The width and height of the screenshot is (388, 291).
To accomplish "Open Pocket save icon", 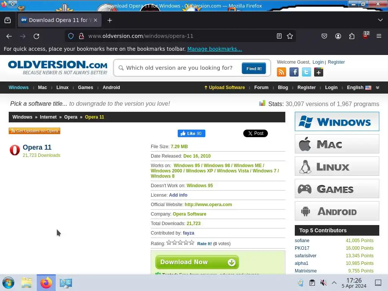I will tap(324, 36).
